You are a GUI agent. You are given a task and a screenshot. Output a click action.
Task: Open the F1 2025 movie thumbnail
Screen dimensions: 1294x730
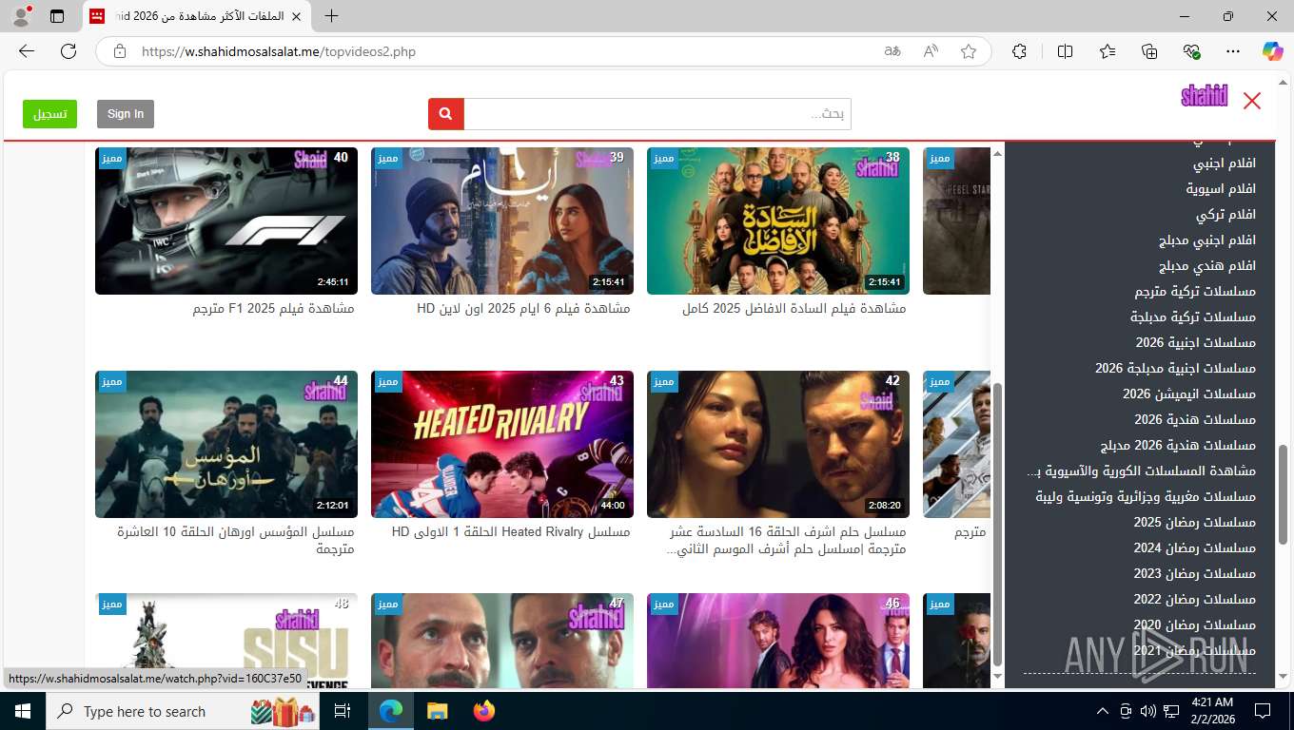point(226,221)
